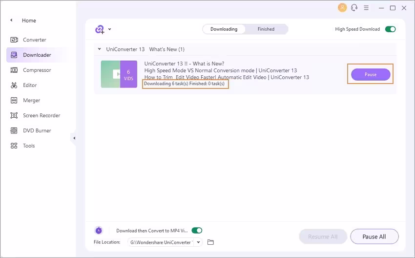Open the Editor scissors icon
Screen dimensions: 415x258
pyautogui.click(x=14, y=86)
